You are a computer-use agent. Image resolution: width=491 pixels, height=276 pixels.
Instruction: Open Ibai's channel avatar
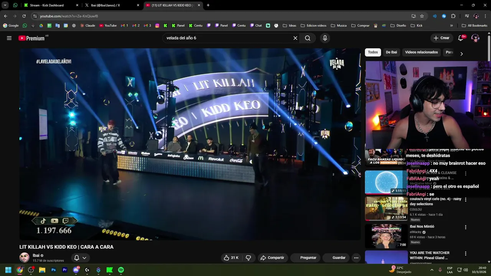[x=25, y=258]
